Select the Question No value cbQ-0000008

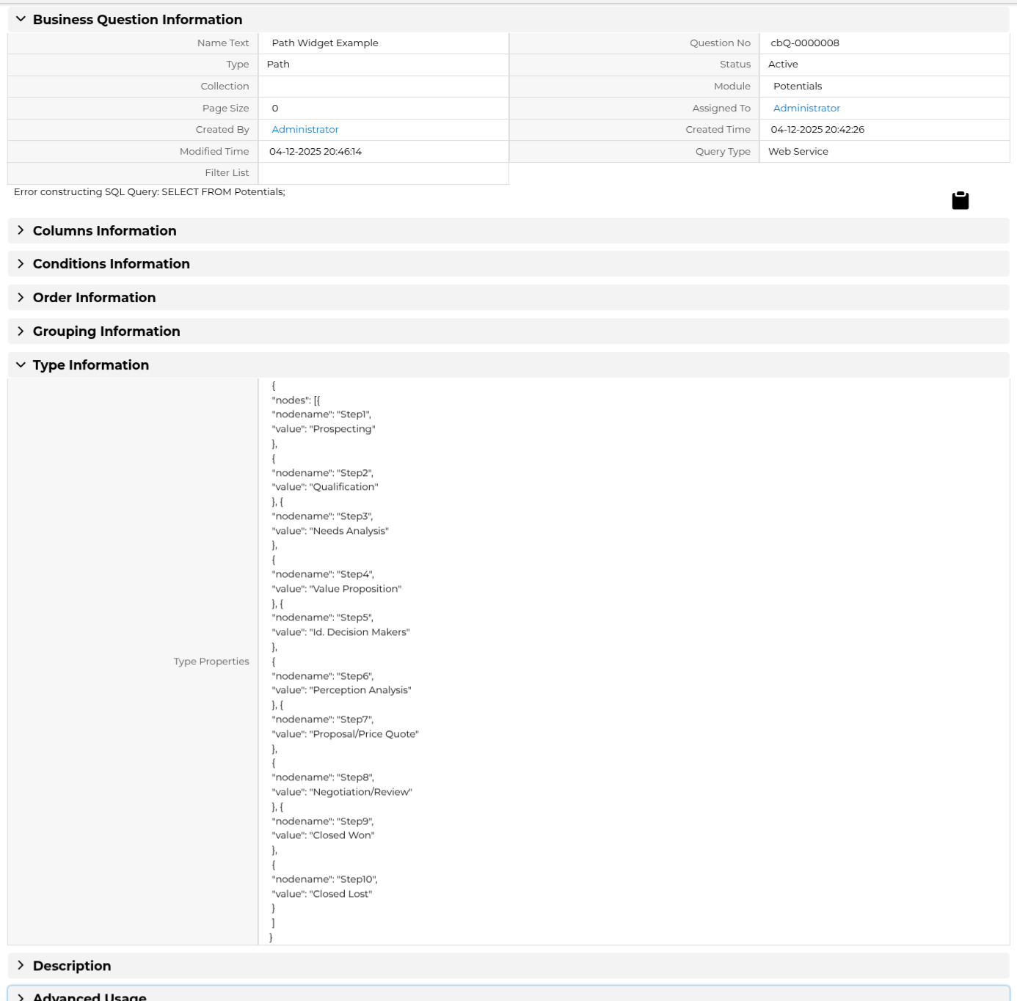click(805, 43)
